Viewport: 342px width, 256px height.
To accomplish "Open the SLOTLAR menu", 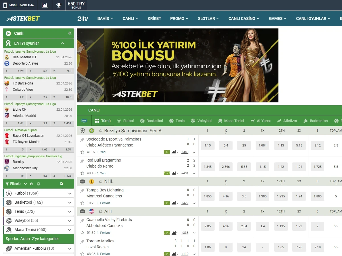I will pos(208,18).
